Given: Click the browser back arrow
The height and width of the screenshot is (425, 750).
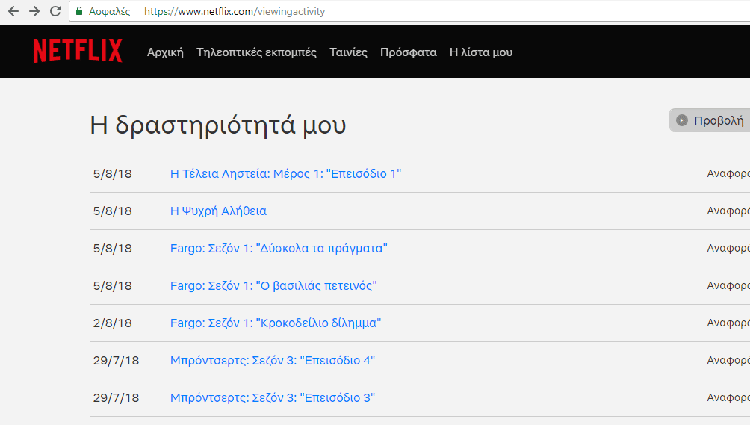Looking at the screenshot, I should pos(13,11).
